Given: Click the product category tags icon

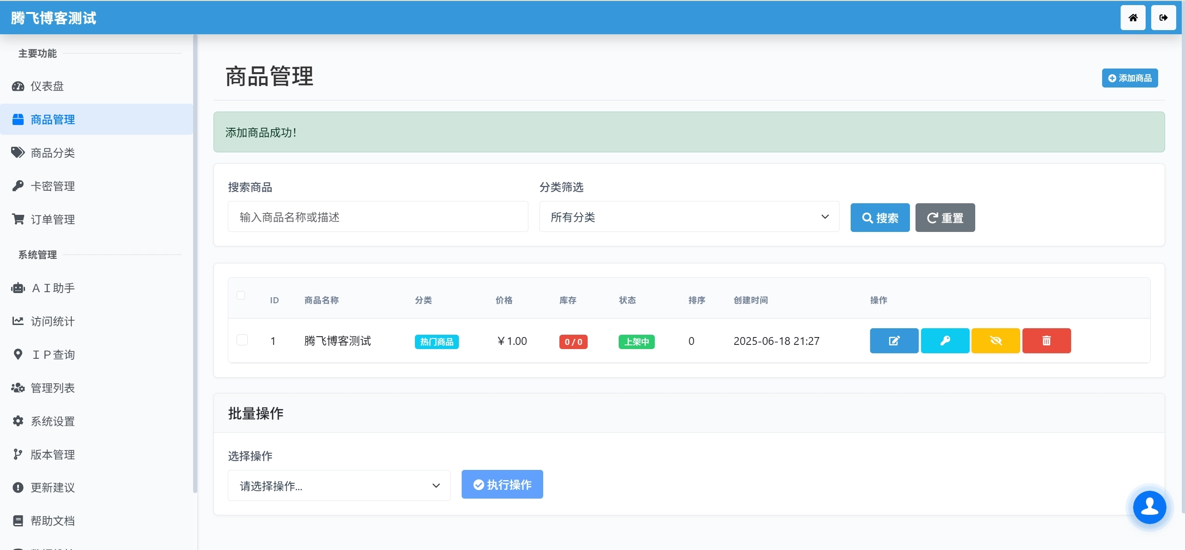Looking at the screenshot, I should tap(18, 153).
